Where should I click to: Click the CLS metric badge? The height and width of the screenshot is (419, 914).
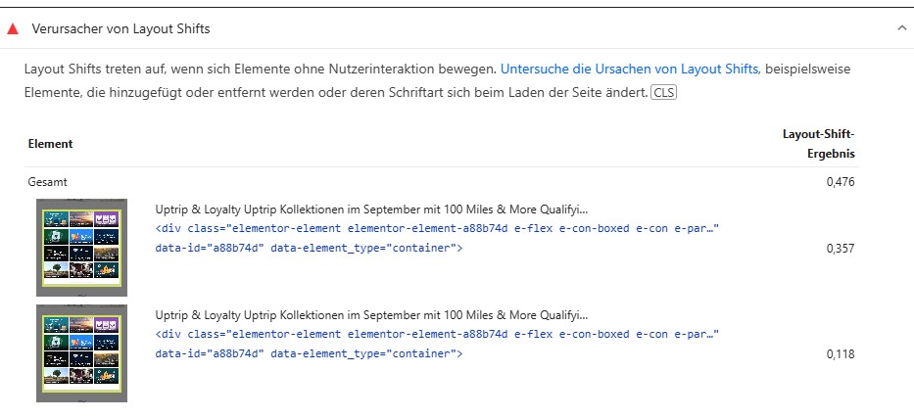pos(664,93)
